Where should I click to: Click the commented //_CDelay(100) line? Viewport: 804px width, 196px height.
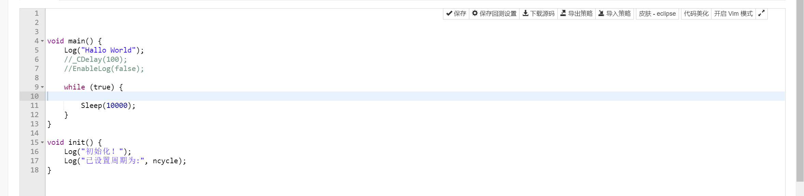click(x=95, y=59)
